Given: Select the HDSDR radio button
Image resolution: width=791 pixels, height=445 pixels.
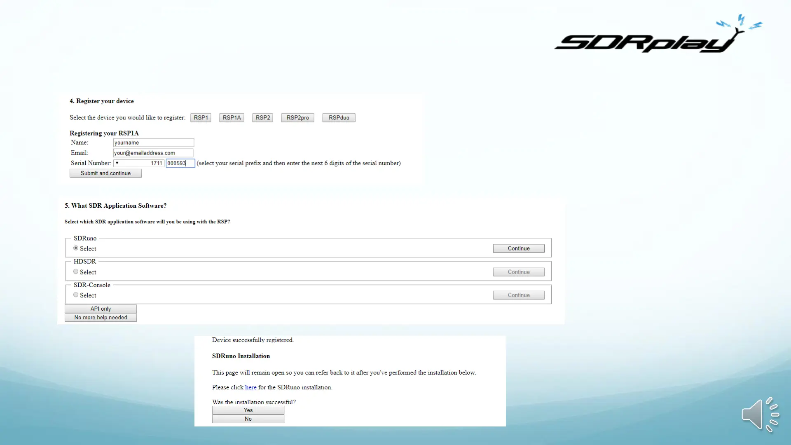Looking at the screenshot, I should 76,272.
